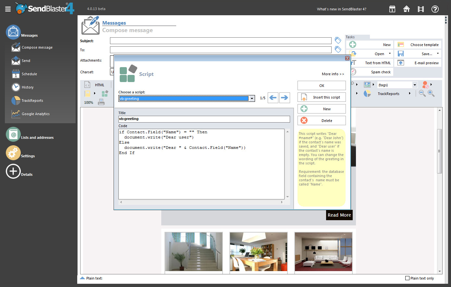Go to next script with right arrow
The width and height of the screenshot is (451, 287).
pyautogui.click(x=285, y=98)
